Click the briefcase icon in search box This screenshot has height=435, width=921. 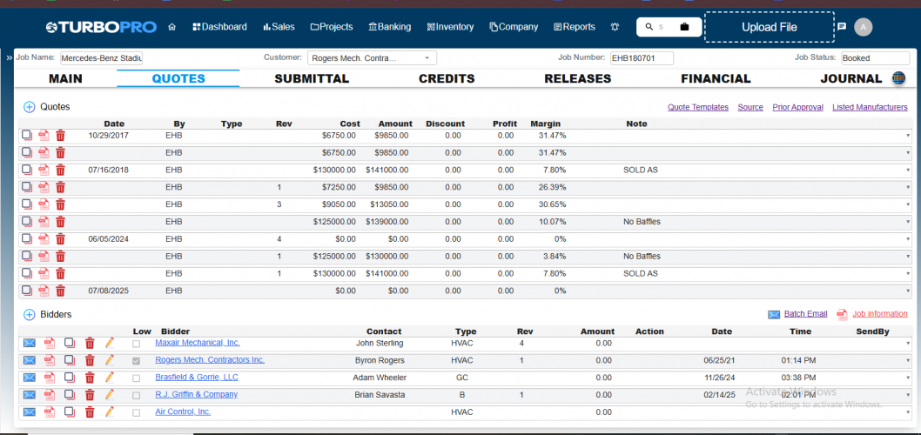pyautogui.click(x=684, y=27)
